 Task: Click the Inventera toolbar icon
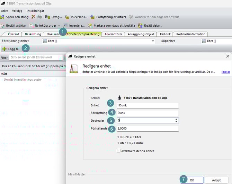click(65, 25)
